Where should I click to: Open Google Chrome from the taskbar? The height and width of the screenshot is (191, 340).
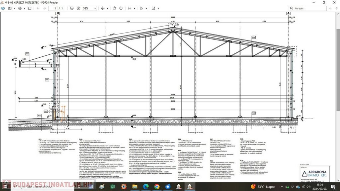(x=157, y=187)
